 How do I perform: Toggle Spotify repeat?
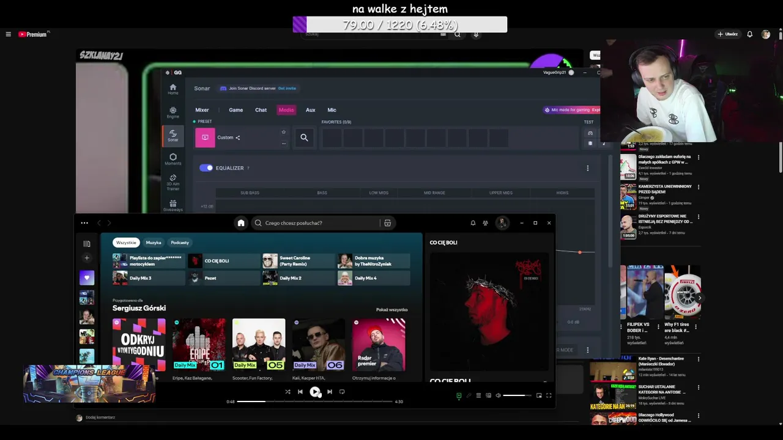[x=342, y=392]
